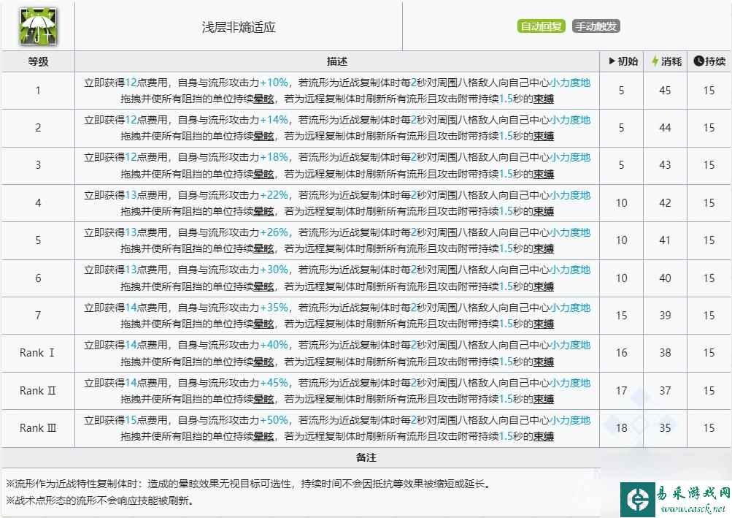732x518 pixels.
Task: Click consumption value 42 in level 4 row
Action: click(666, 203)
